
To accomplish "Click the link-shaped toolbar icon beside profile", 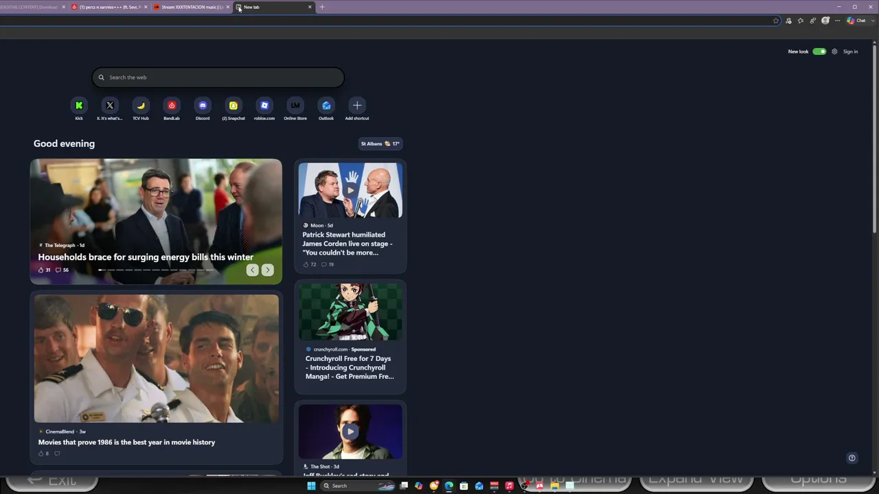I will (x=813, y=21).
